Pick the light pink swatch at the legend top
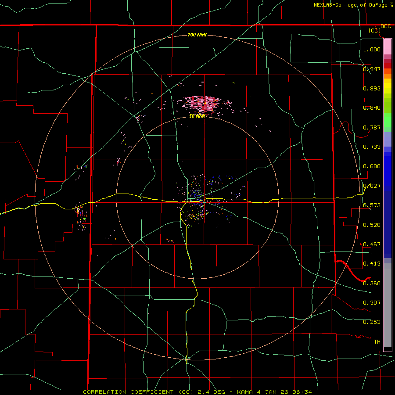This screenshot has height=395, width=395. coord(388,47)
